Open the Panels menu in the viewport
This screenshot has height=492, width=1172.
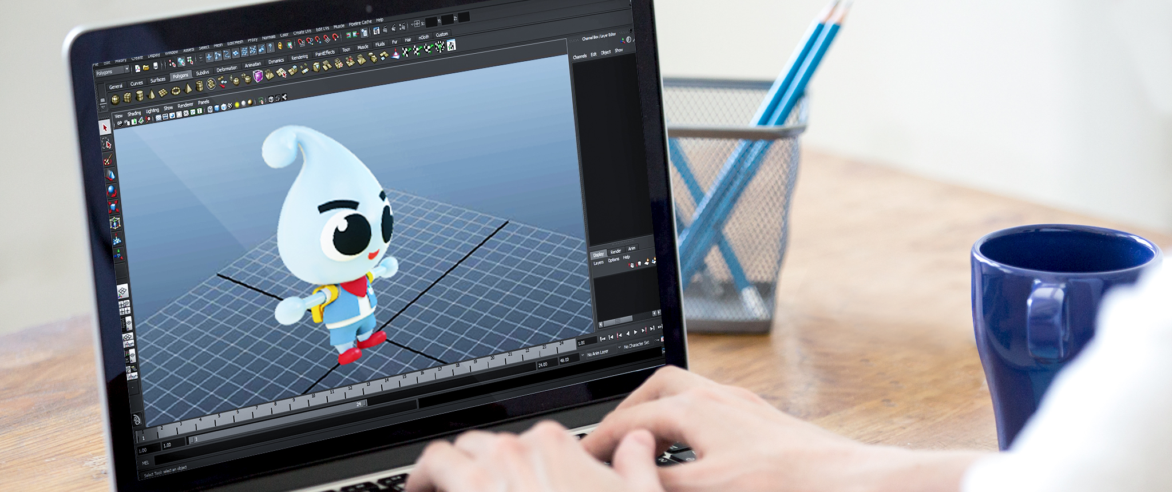203,102
